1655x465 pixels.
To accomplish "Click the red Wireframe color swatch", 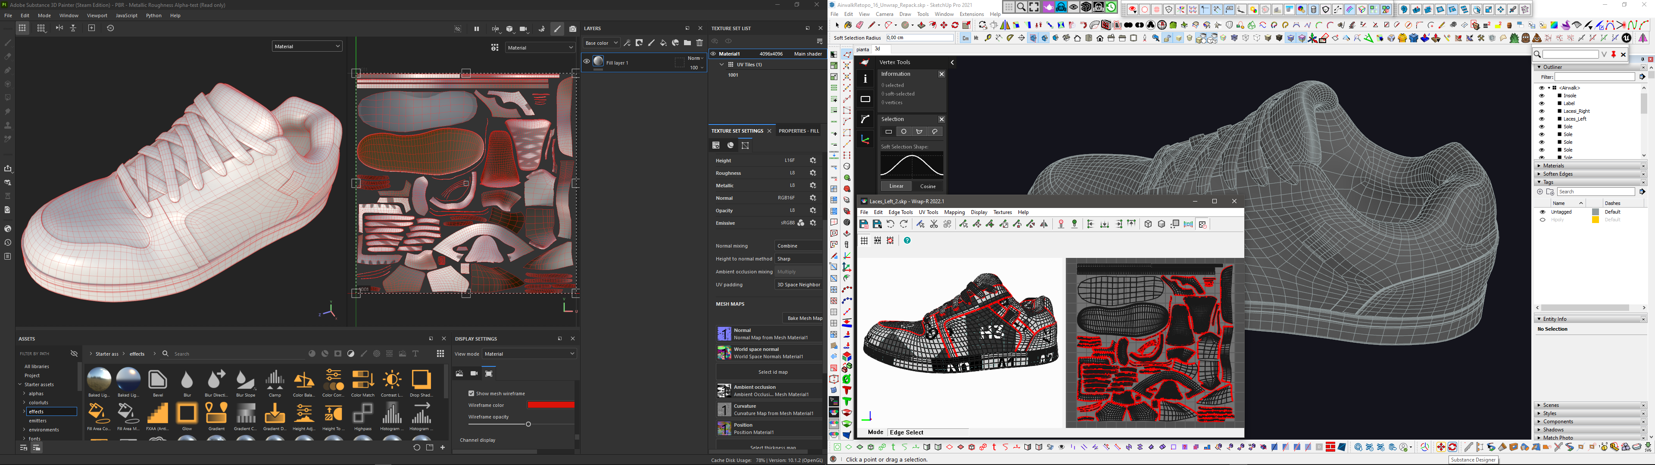I will [x=551, y=405].
